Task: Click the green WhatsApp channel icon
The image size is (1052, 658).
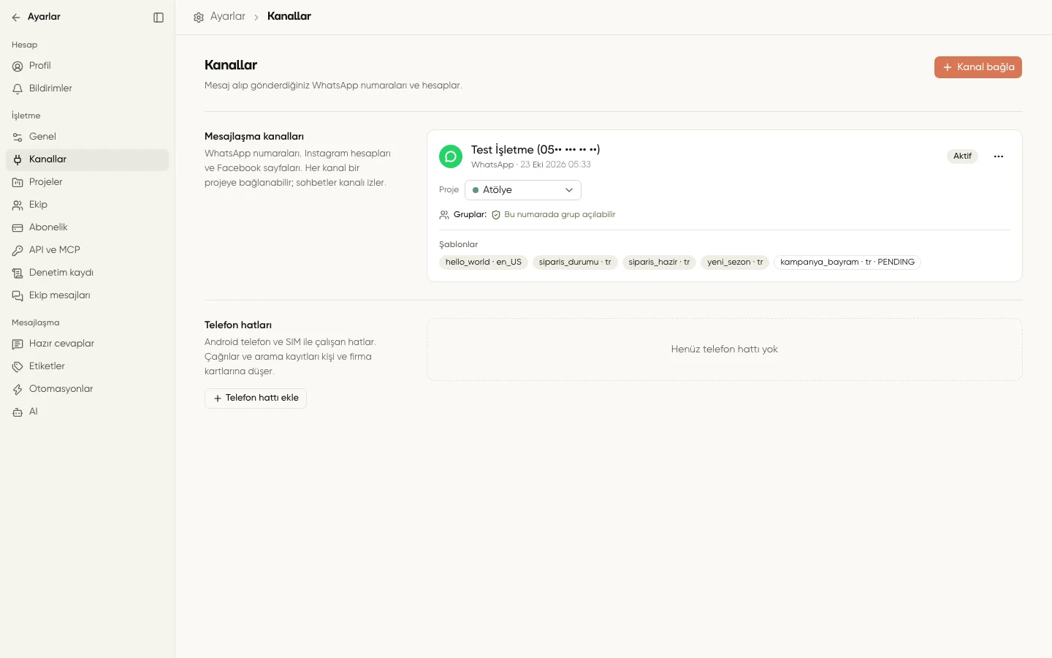Action: [451, 156]
